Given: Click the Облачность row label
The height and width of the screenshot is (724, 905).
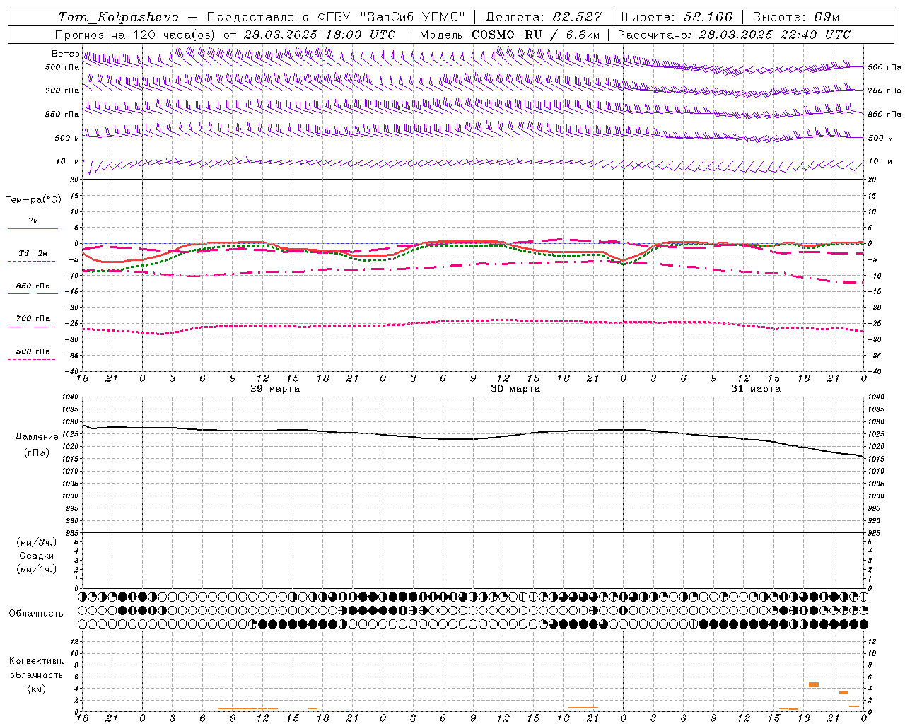Looking at the screenshot, I should [x=36, y=614].
